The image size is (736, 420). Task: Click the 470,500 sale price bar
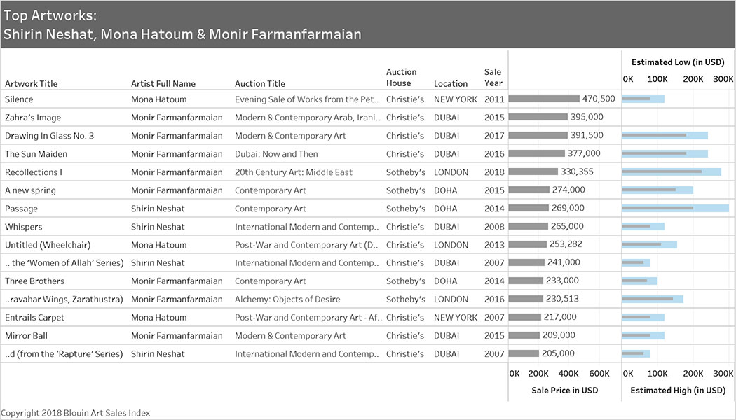[544, 99]
